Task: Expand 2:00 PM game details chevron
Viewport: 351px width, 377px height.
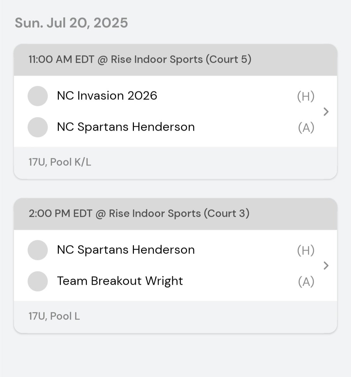Action: point(326,266)
